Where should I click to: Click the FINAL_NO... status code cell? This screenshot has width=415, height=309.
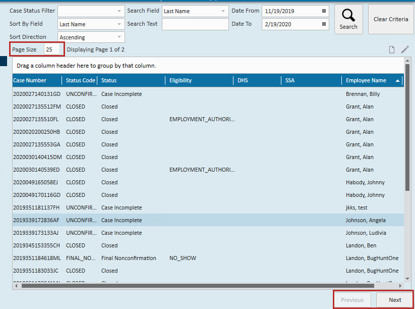click(81, 258)
